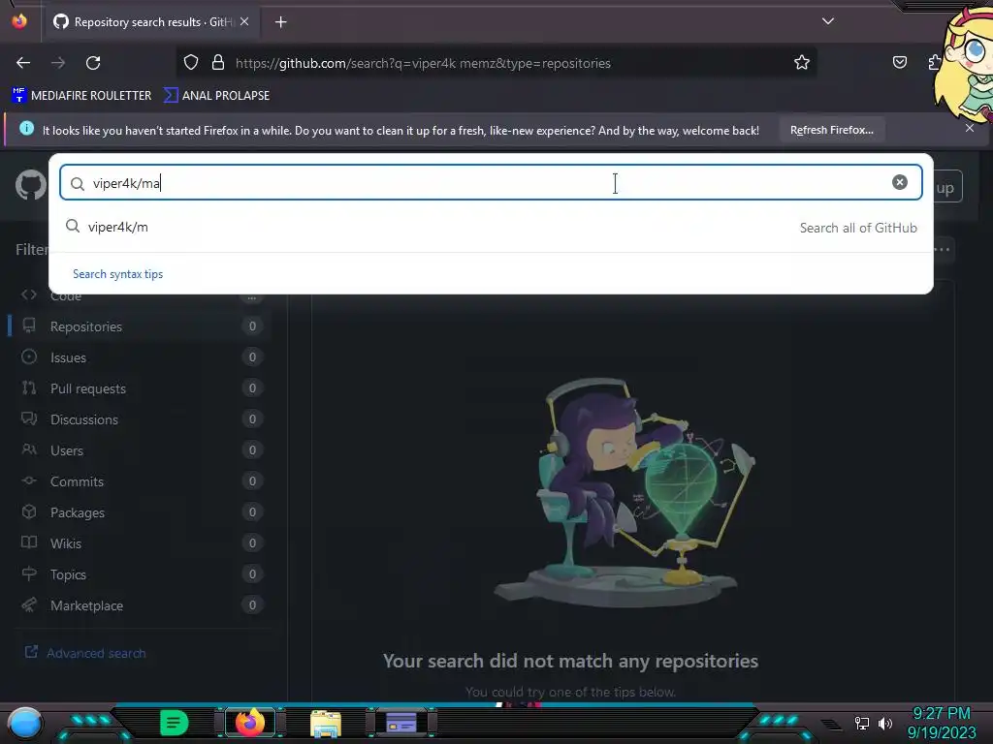Select Marketplace filter
The height and width of the screenshot is (744, 993).
[x=141, y=605]
